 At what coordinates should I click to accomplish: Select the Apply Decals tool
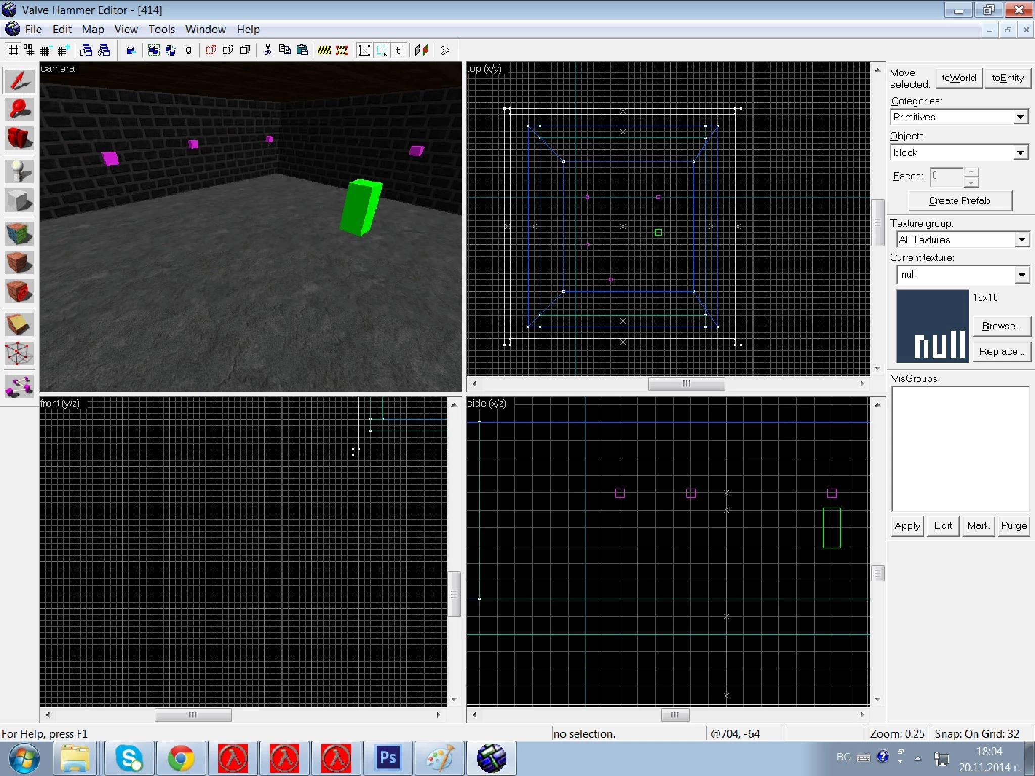tap(19, 291)
